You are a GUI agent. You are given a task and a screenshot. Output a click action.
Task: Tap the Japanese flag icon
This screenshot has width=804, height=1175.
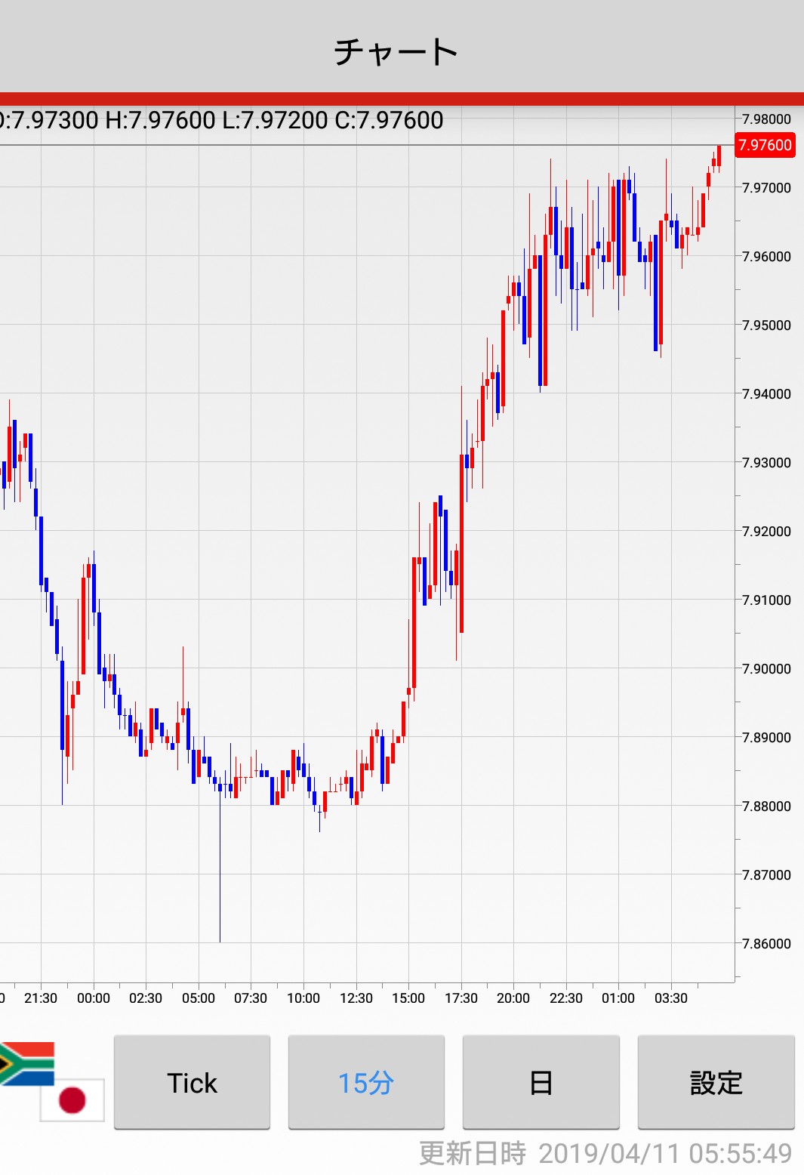tap(72, 1100)
